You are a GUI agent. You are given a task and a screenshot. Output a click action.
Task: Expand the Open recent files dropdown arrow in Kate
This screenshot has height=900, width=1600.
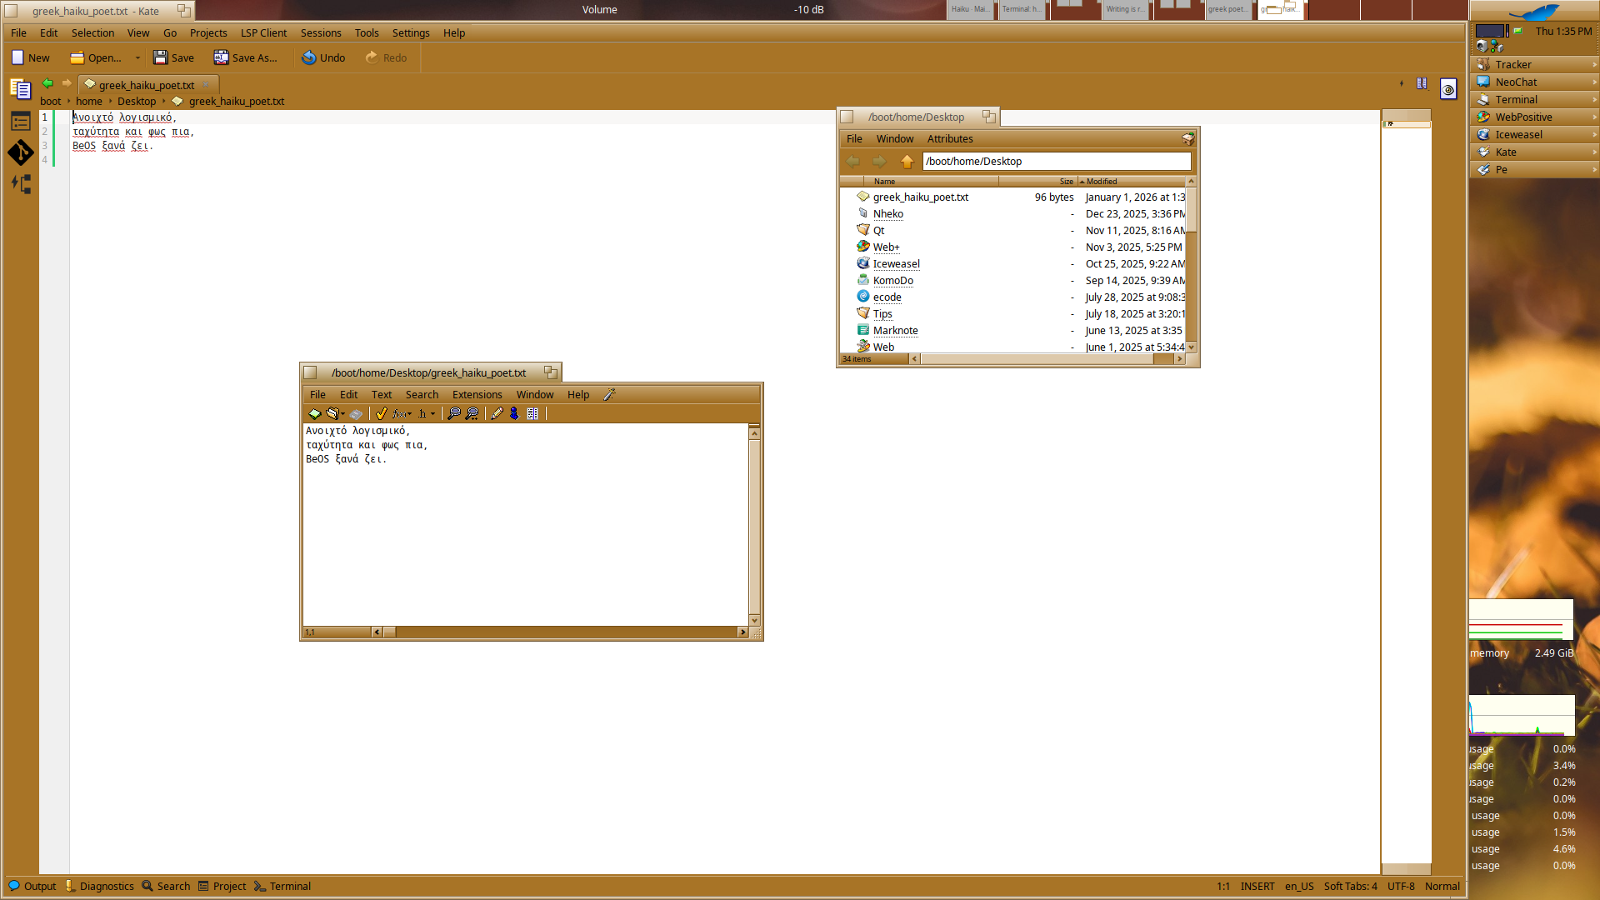coord(137,57)
